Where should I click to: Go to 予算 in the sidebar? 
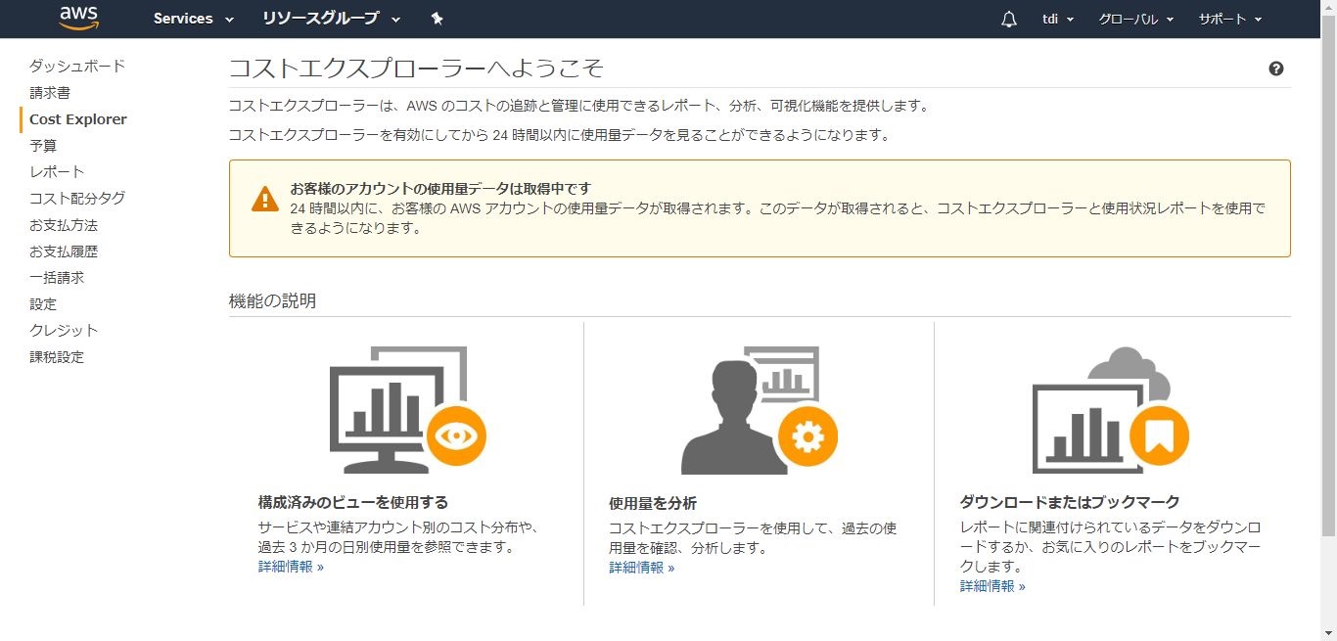pyautogui.click(x=43, y=145)
